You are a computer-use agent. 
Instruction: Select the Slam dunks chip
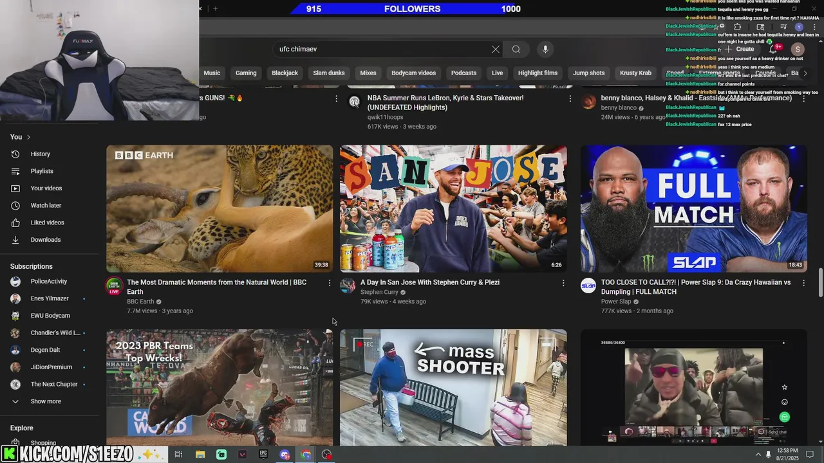(329, 73)
